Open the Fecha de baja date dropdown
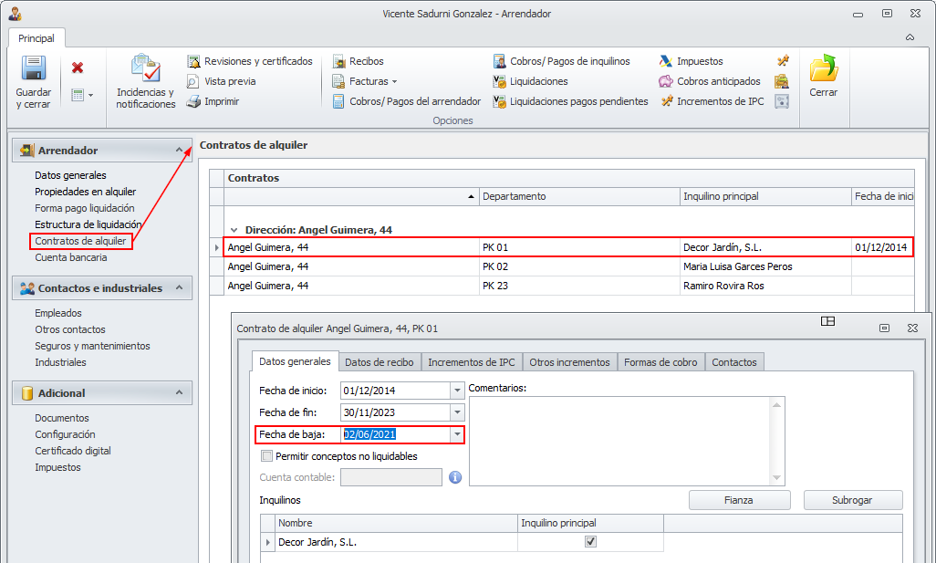The width and height of the screenshot is (936, 563). pos(457,434)
